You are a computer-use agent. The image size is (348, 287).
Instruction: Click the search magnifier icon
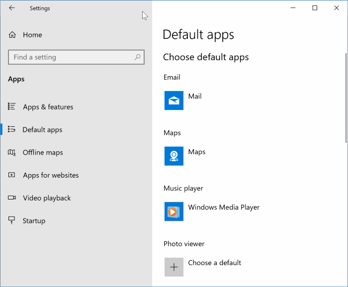pyautogui.click(x=137, y=57)
